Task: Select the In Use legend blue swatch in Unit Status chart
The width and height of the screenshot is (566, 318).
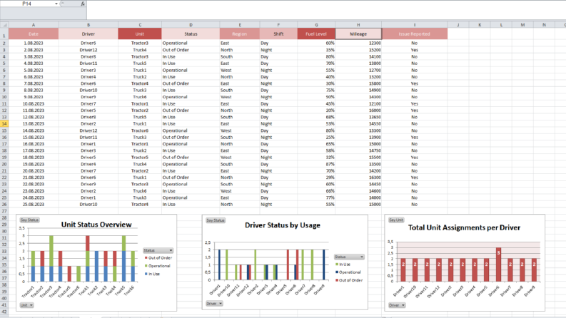Action: coord(146,274)
